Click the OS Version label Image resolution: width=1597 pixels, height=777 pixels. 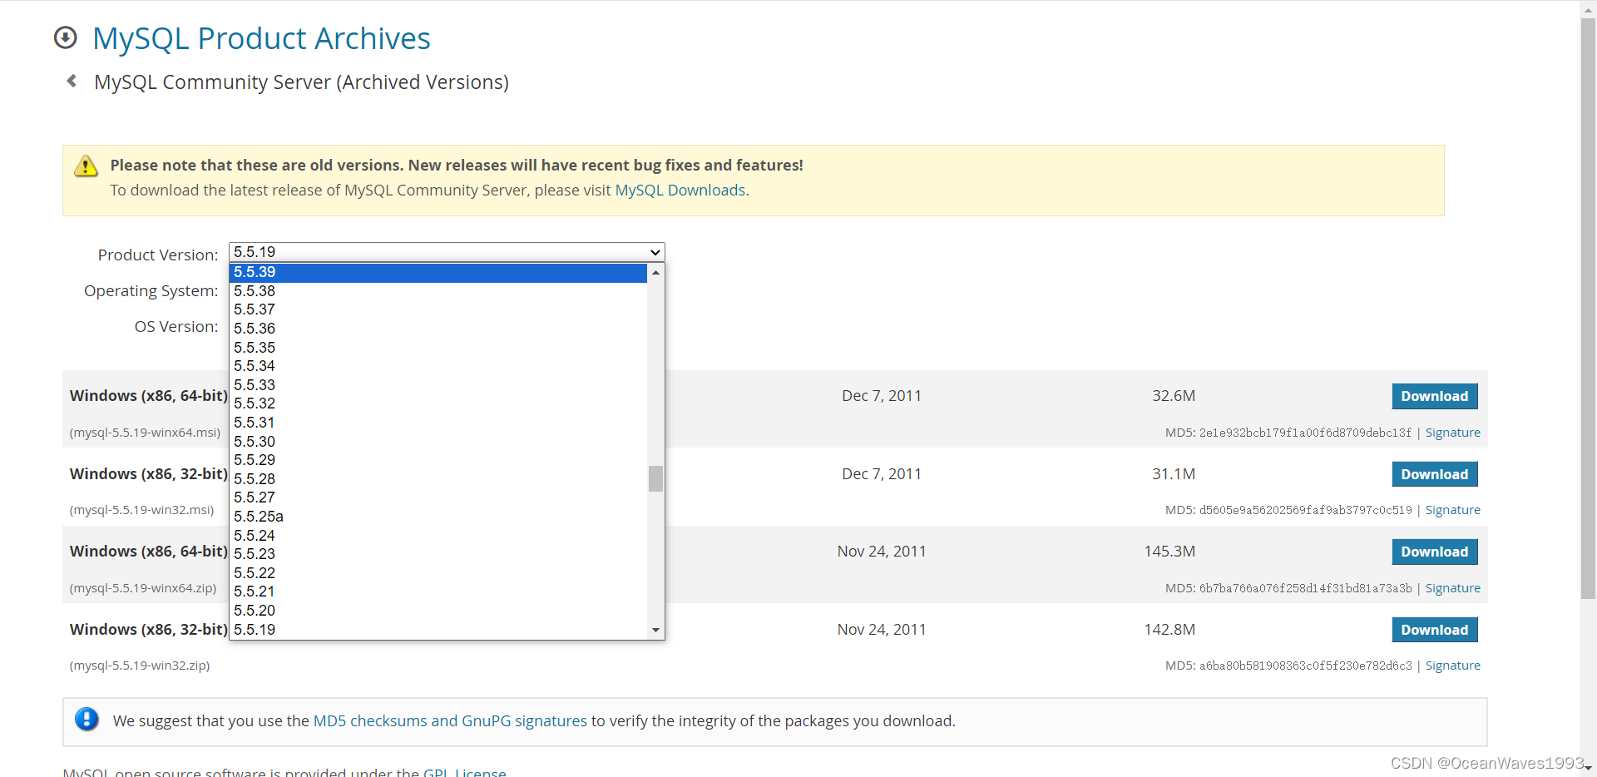[x=176, y=327]
